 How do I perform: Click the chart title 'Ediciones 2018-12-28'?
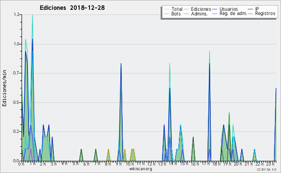click(x=72, y=8)
